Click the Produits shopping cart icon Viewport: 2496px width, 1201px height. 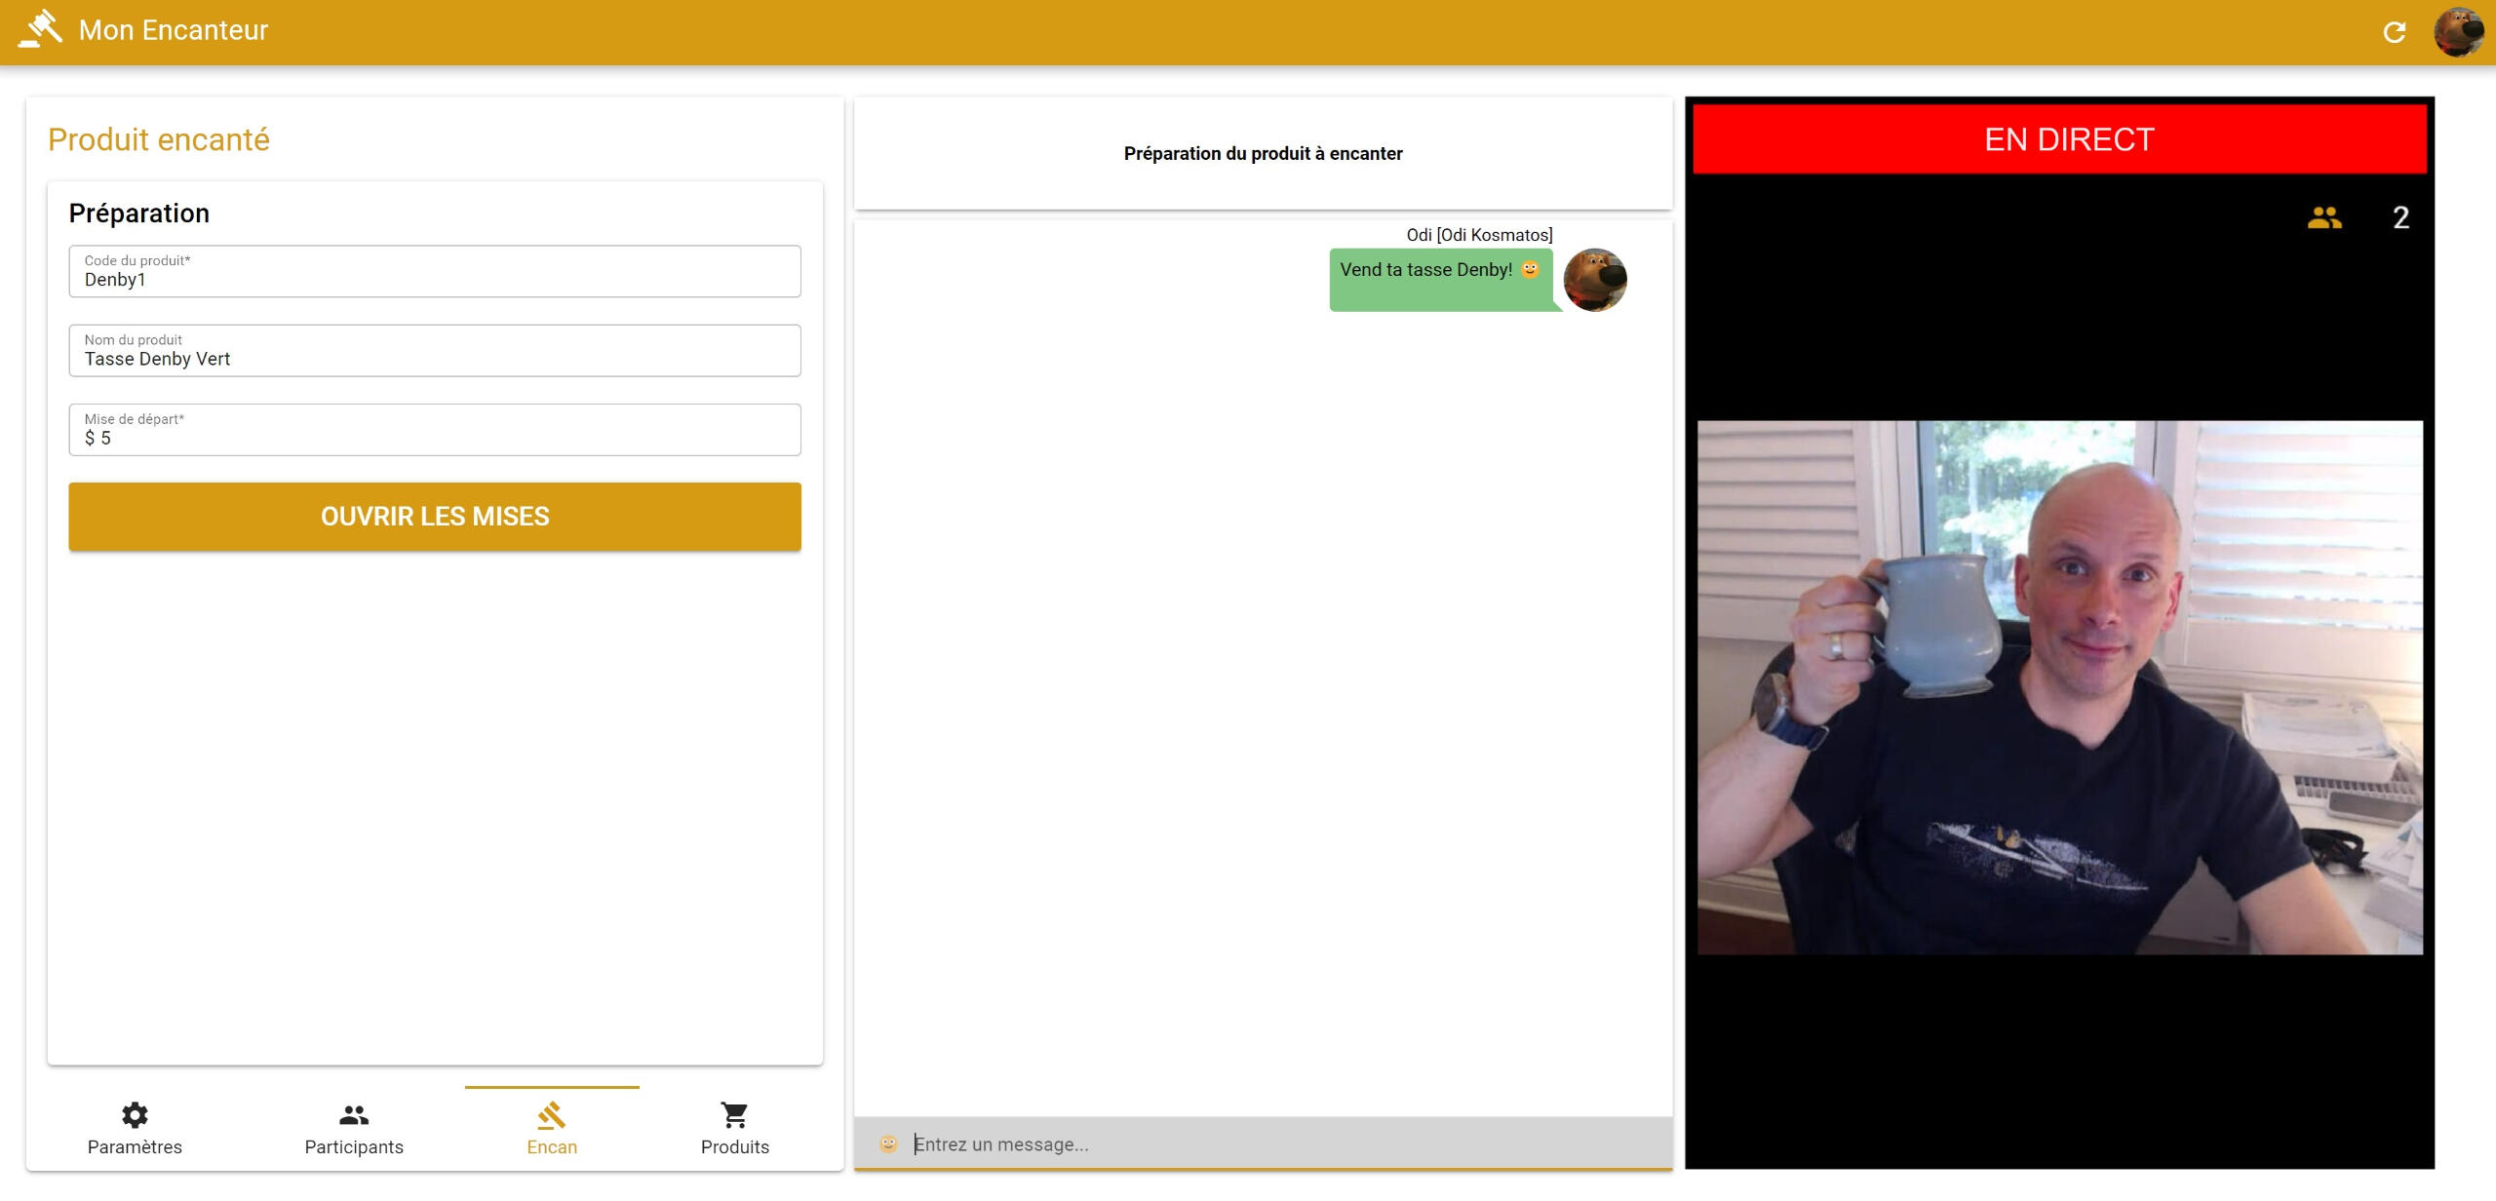click(734, 1114)
